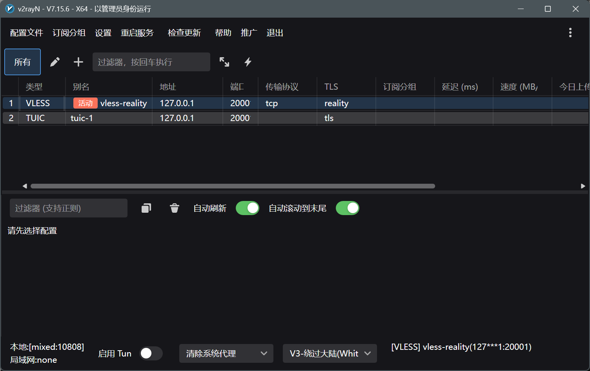Expand the V3-绕过大陆 routing dropdown
Image resolution: width=590 pixels, height=371 pixels.
pyautogui.click(x=330, y=353)
